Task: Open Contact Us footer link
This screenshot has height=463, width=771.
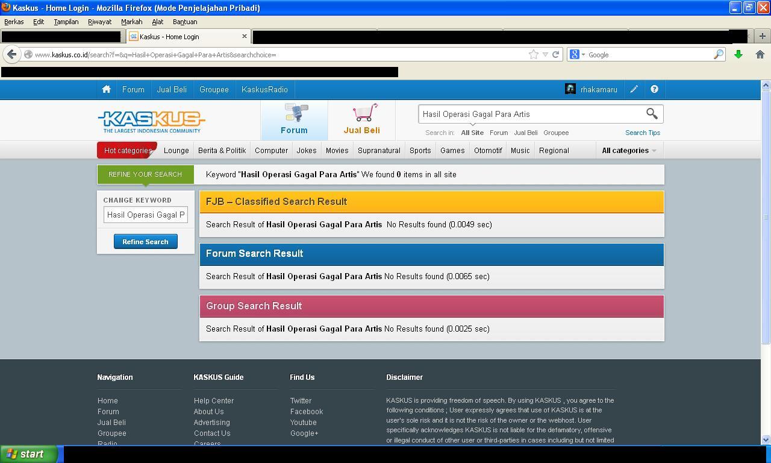Action: (212, 433)
